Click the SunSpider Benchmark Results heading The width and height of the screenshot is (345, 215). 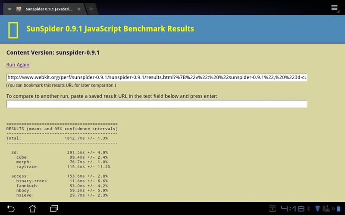(x=110, y=29)
